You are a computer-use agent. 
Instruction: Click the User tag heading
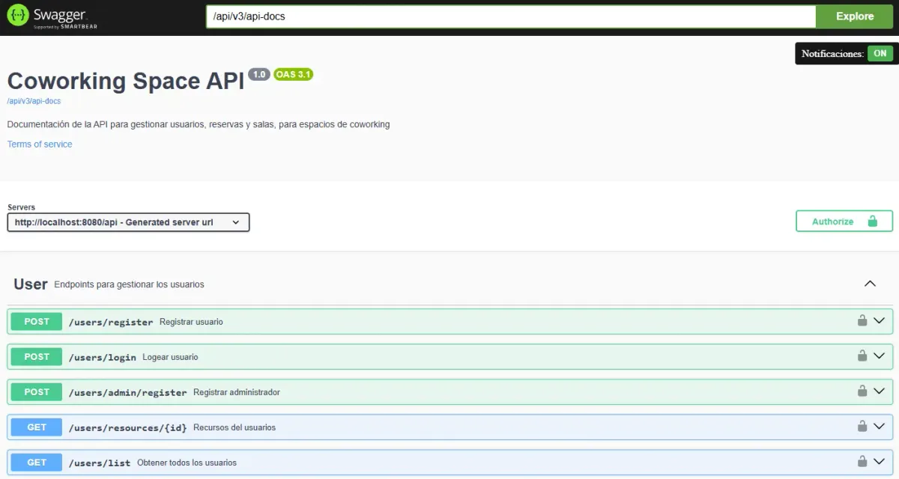pos(31,284)
